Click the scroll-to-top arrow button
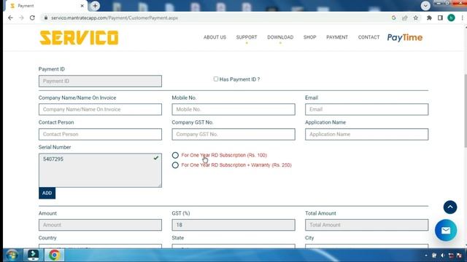This screenshot has height=262, width=467. click(450, 207)
